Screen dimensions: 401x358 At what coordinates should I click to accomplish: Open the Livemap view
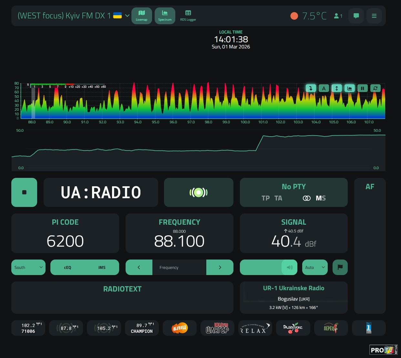141,15
